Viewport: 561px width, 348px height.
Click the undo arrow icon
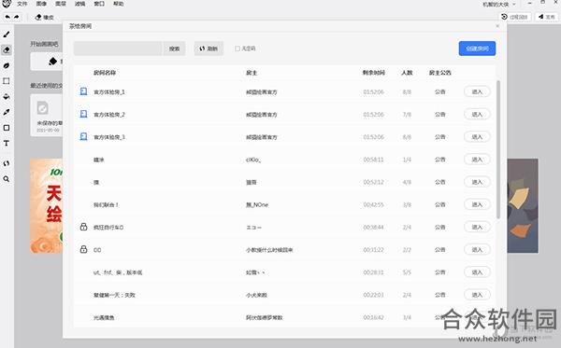[x=7, y=17]
